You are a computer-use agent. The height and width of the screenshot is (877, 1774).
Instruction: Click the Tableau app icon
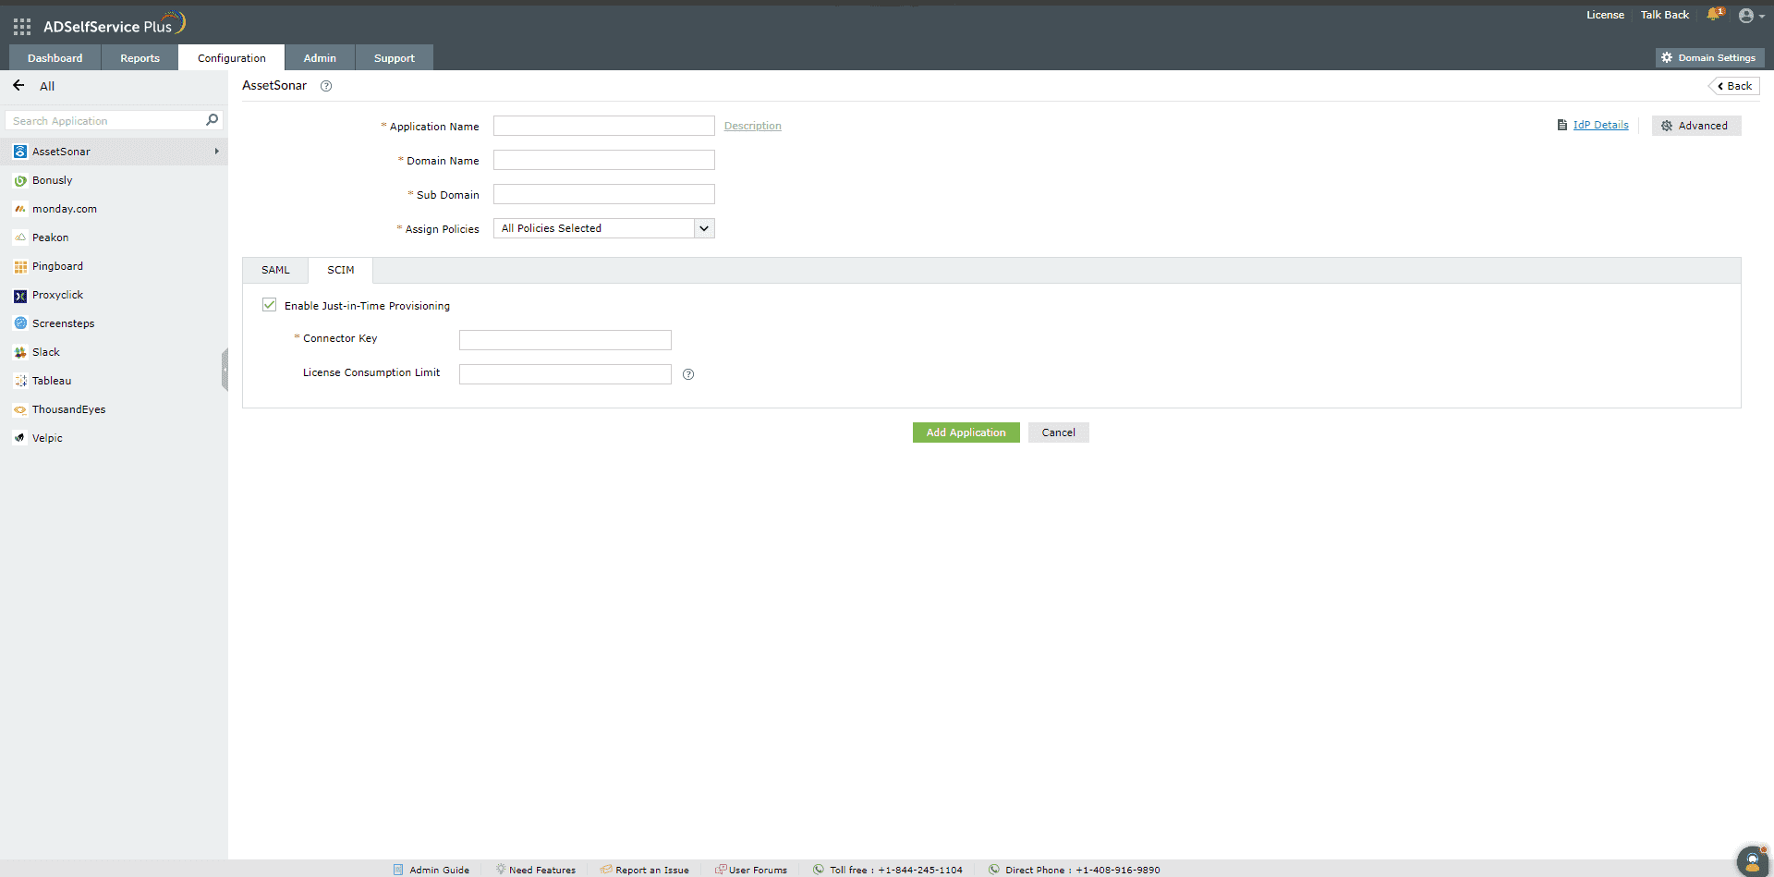[20, 381]
